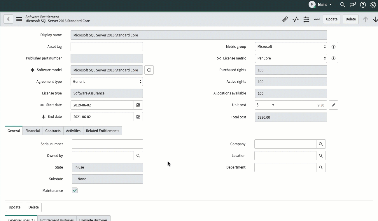Open the End date calendar picker

click(x=138, y=117)
